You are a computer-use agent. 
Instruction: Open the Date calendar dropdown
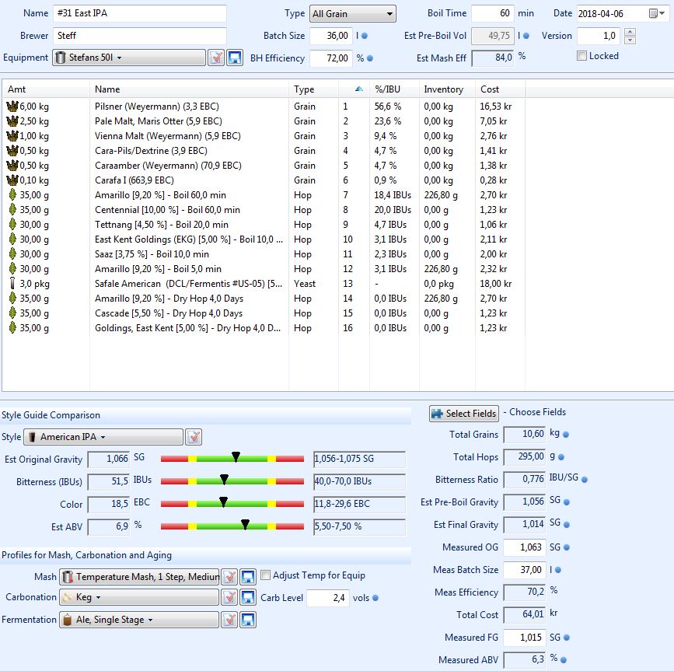[657, 13]
